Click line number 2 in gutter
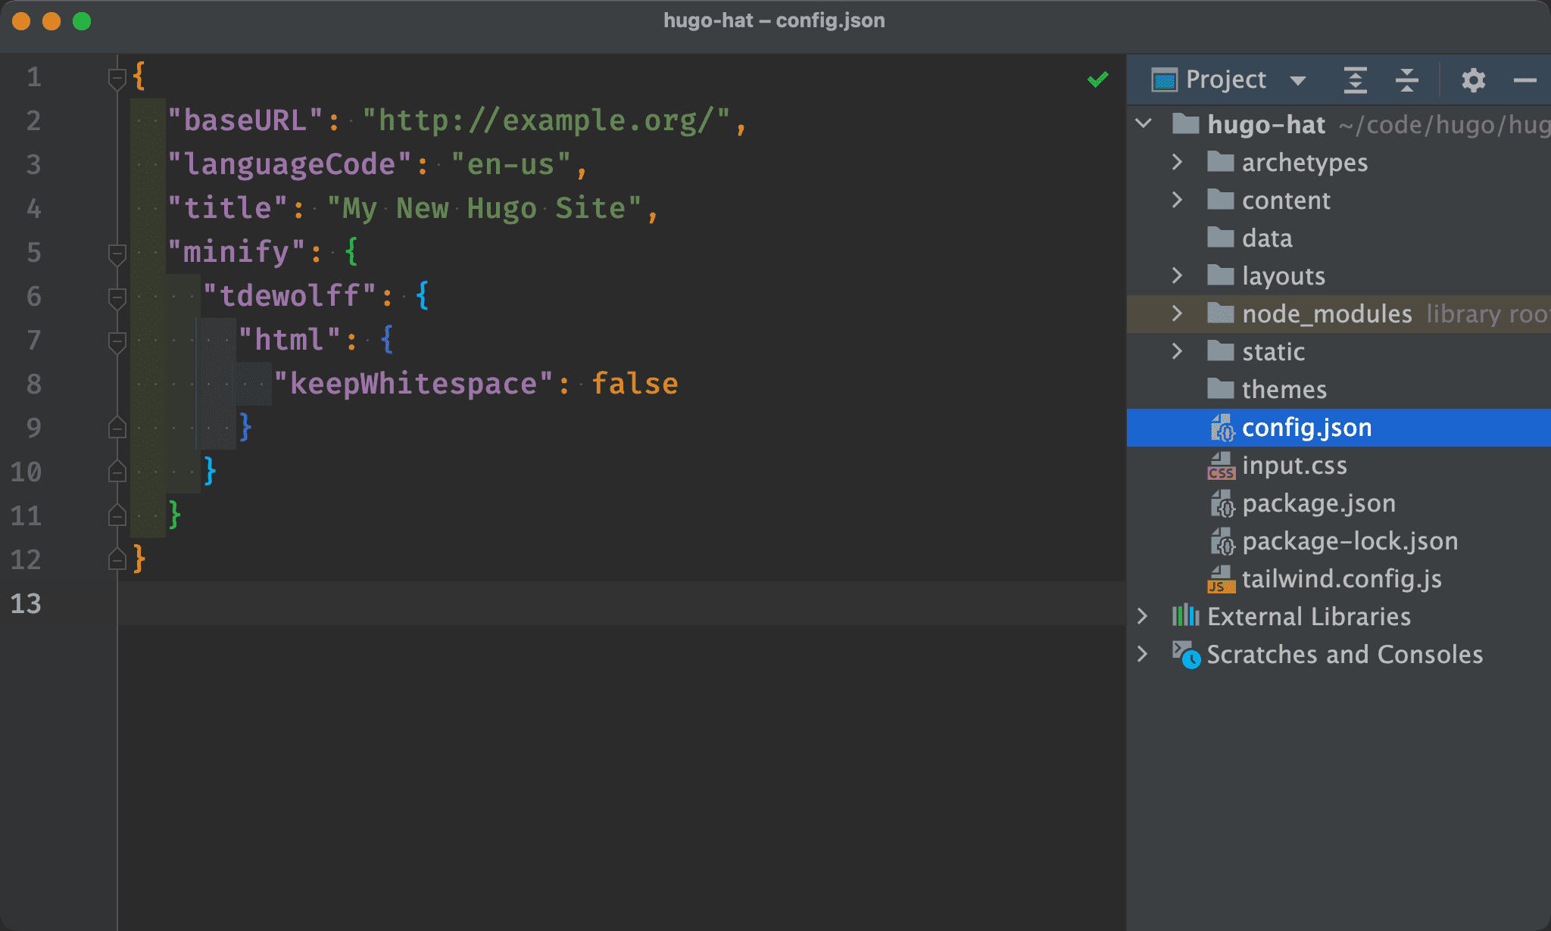The height and width of the screenshot is (931, 1551). click(x=33, y=121)
